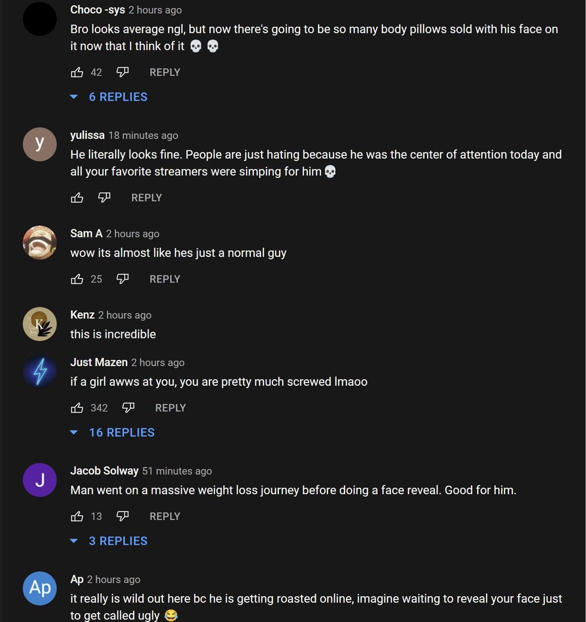The height and width of the screenshot is (622, 586).
Task: Dislike Jacob Solway's comment
Action: tap(122, 516)
